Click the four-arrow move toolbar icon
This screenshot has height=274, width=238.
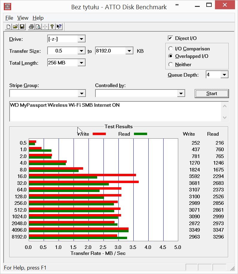tap(45, 27)
